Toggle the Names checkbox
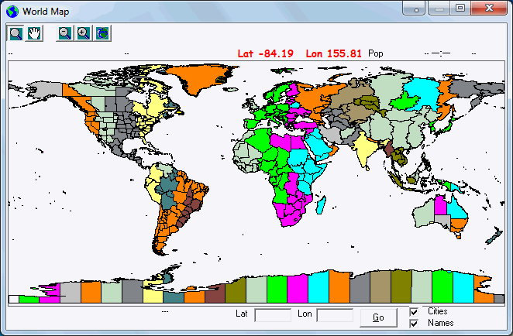The width and height of the screenshot is (513, 336). pyautogui.click(x=414, y=324)
